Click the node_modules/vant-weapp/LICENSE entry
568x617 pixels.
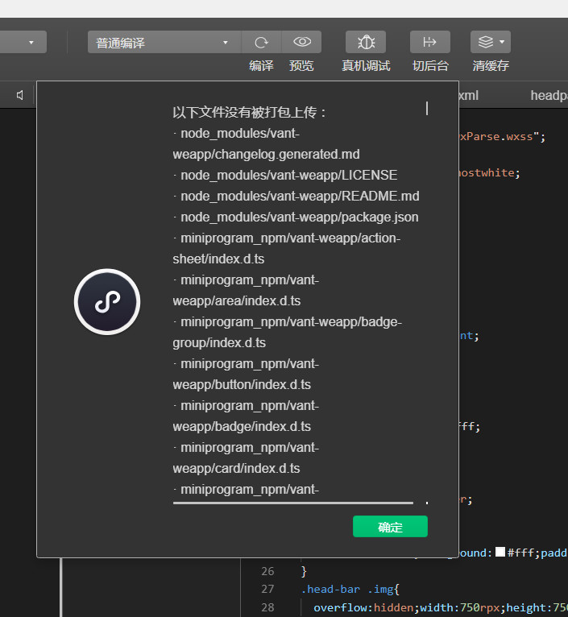(285, 175)
